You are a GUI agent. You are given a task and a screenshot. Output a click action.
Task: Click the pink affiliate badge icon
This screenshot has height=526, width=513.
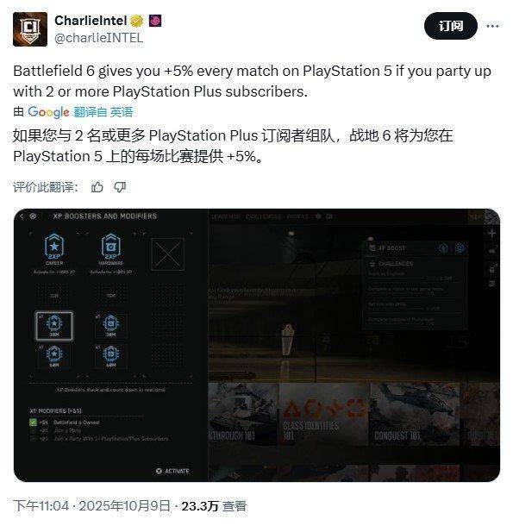pyautogui.click(x=154, y=21)
